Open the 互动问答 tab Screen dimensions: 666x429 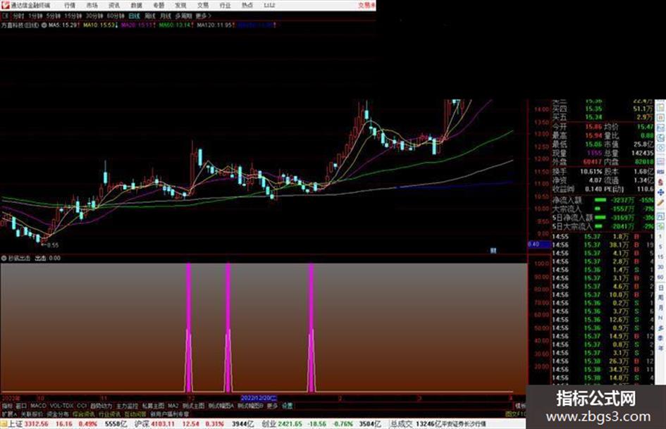tap(135, 414)
